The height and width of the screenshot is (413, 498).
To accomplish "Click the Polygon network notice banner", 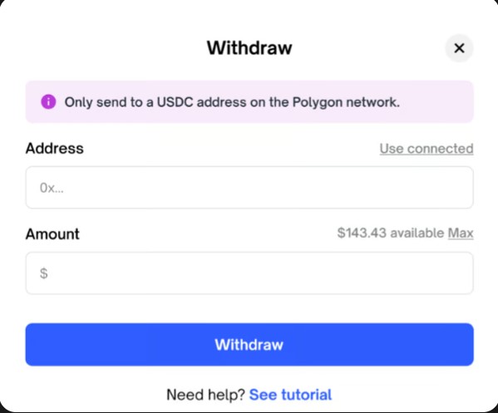I will (x=249, y=102).
